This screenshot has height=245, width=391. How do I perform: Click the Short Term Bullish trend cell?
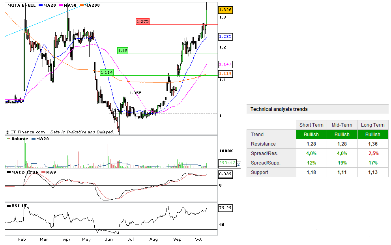pos(311,135)
